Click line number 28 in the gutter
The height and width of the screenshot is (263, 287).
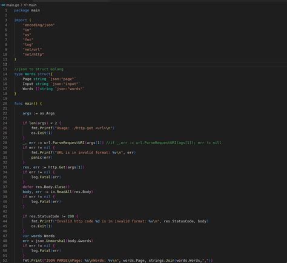click(5, 143)
